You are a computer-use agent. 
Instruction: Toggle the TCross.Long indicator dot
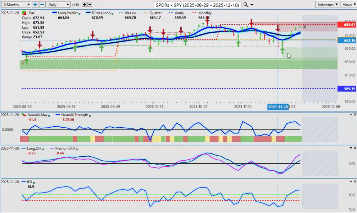coord(113,13)
